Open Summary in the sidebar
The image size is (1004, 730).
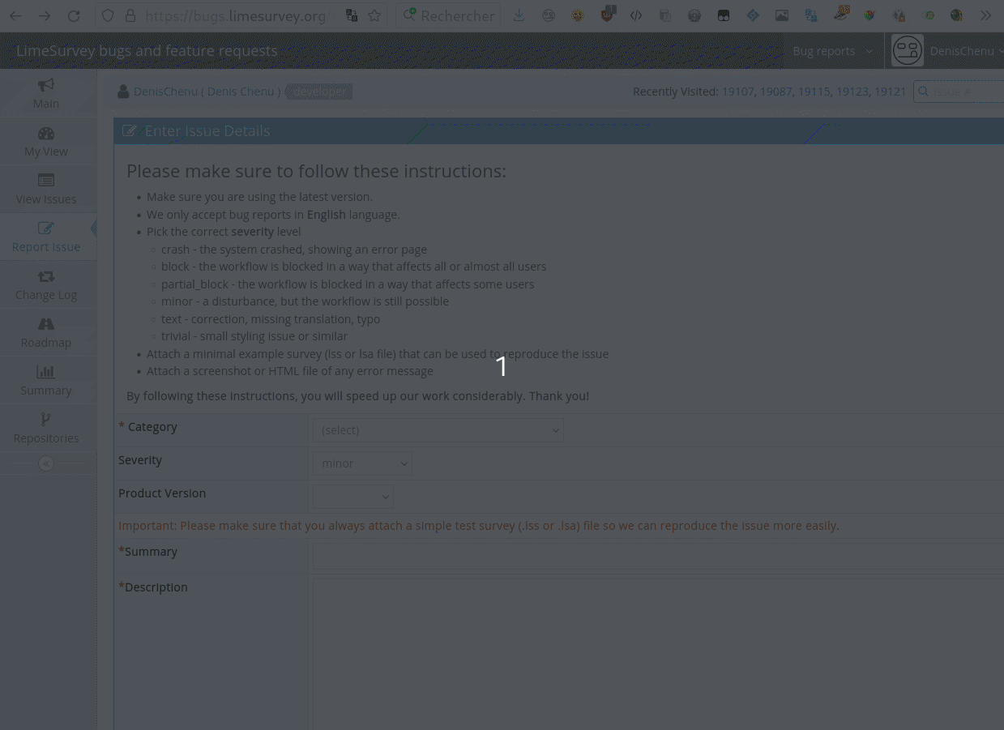pyautogui.click(x=46, y=381)
